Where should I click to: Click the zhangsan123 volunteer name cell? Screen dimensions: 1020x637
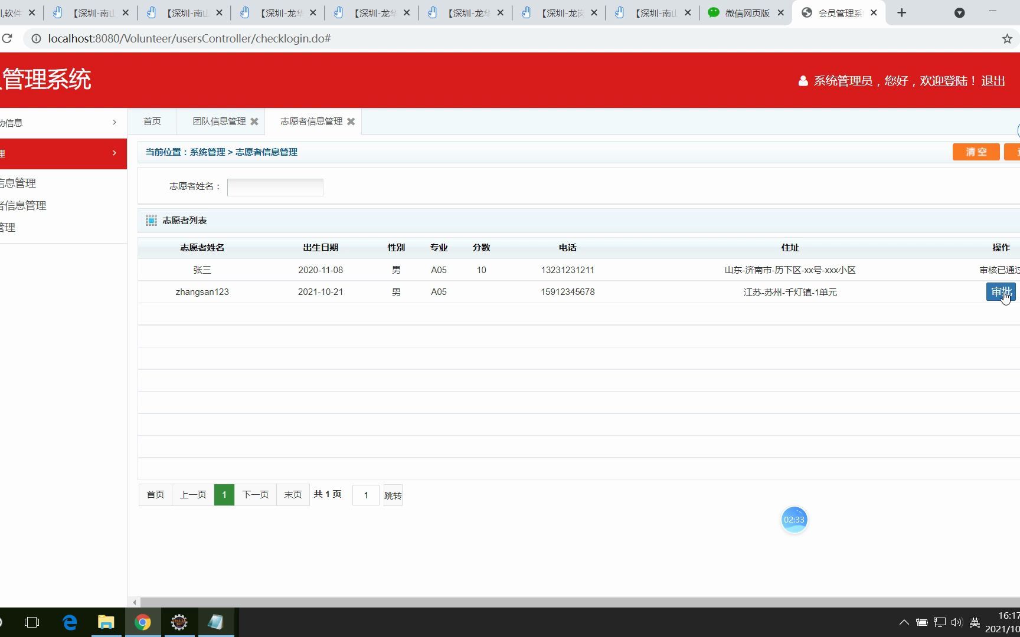tap(202, 292)
